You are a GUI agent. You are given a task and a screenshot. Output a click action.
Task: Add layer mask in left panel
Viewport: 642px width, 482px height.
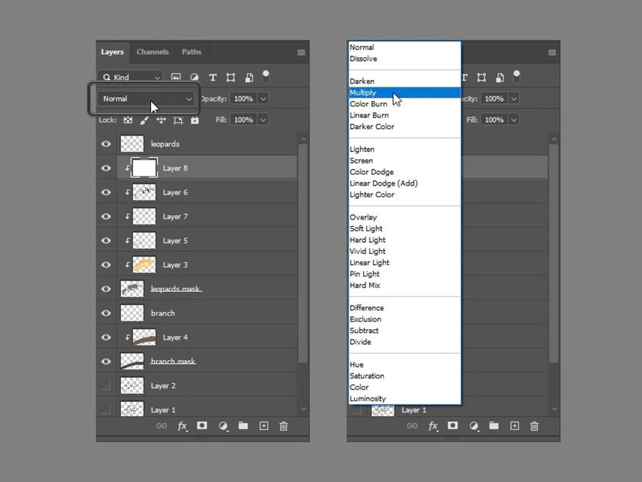coord(202,426)
